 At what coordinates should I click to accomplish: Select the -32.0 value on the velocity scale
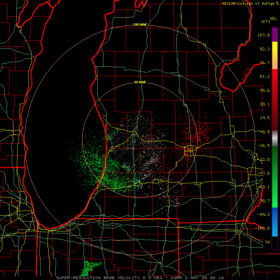point(264,160)
